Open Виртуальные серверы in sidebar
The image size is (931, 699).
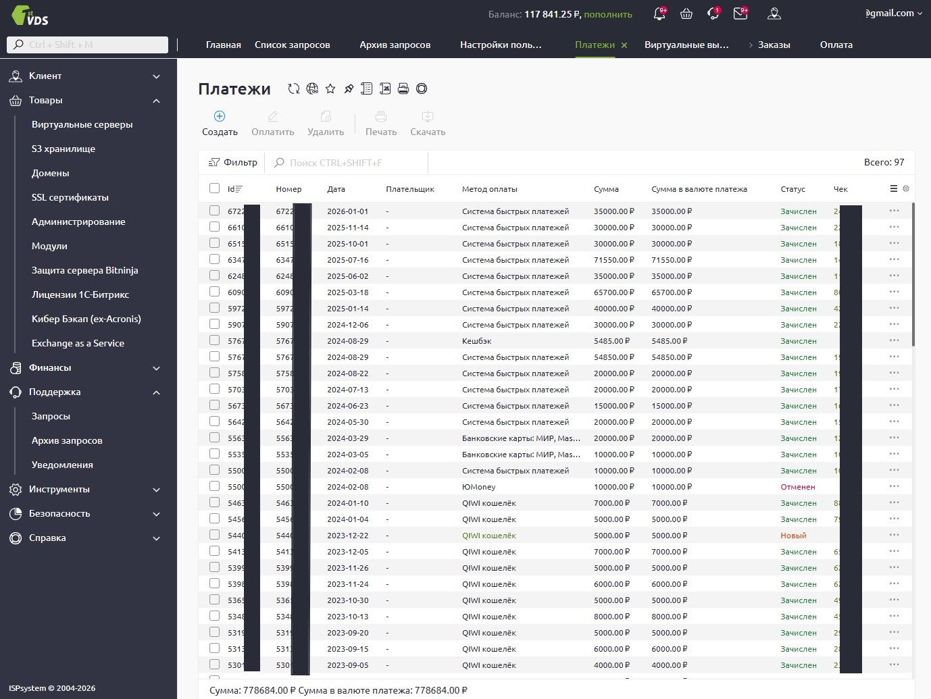(x=82, y=124)
